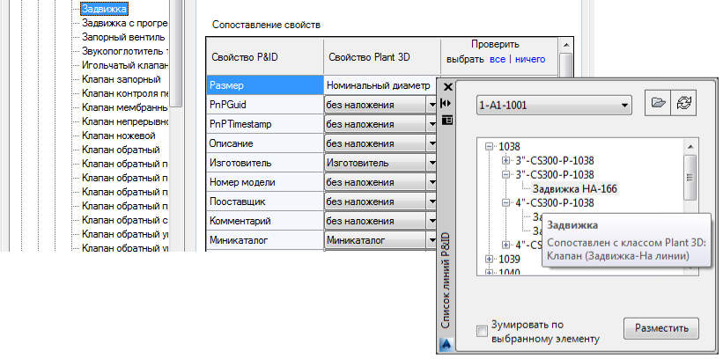
Task: Toggle auto-hide on P&ID palette
Action: (x=446, y=102)
